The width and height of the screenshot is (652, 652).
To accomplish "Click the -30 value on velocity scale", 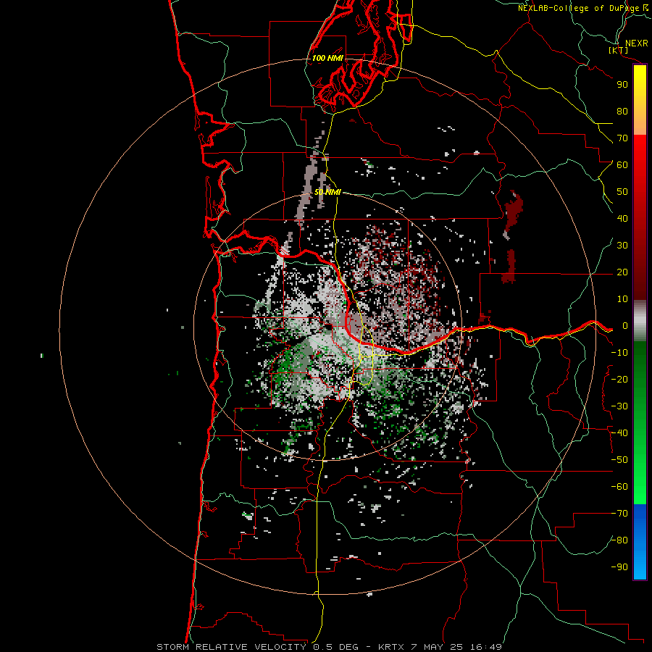I will tap(619, 406).
